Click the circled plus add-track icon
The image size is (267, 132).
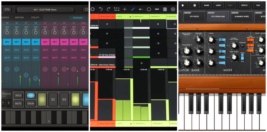[x=173, y=9]
